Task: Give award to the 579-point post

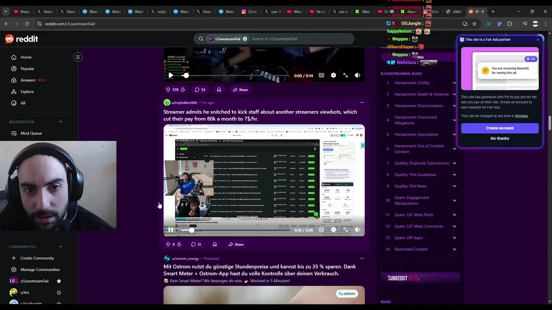Action: (x=219, y=90)
